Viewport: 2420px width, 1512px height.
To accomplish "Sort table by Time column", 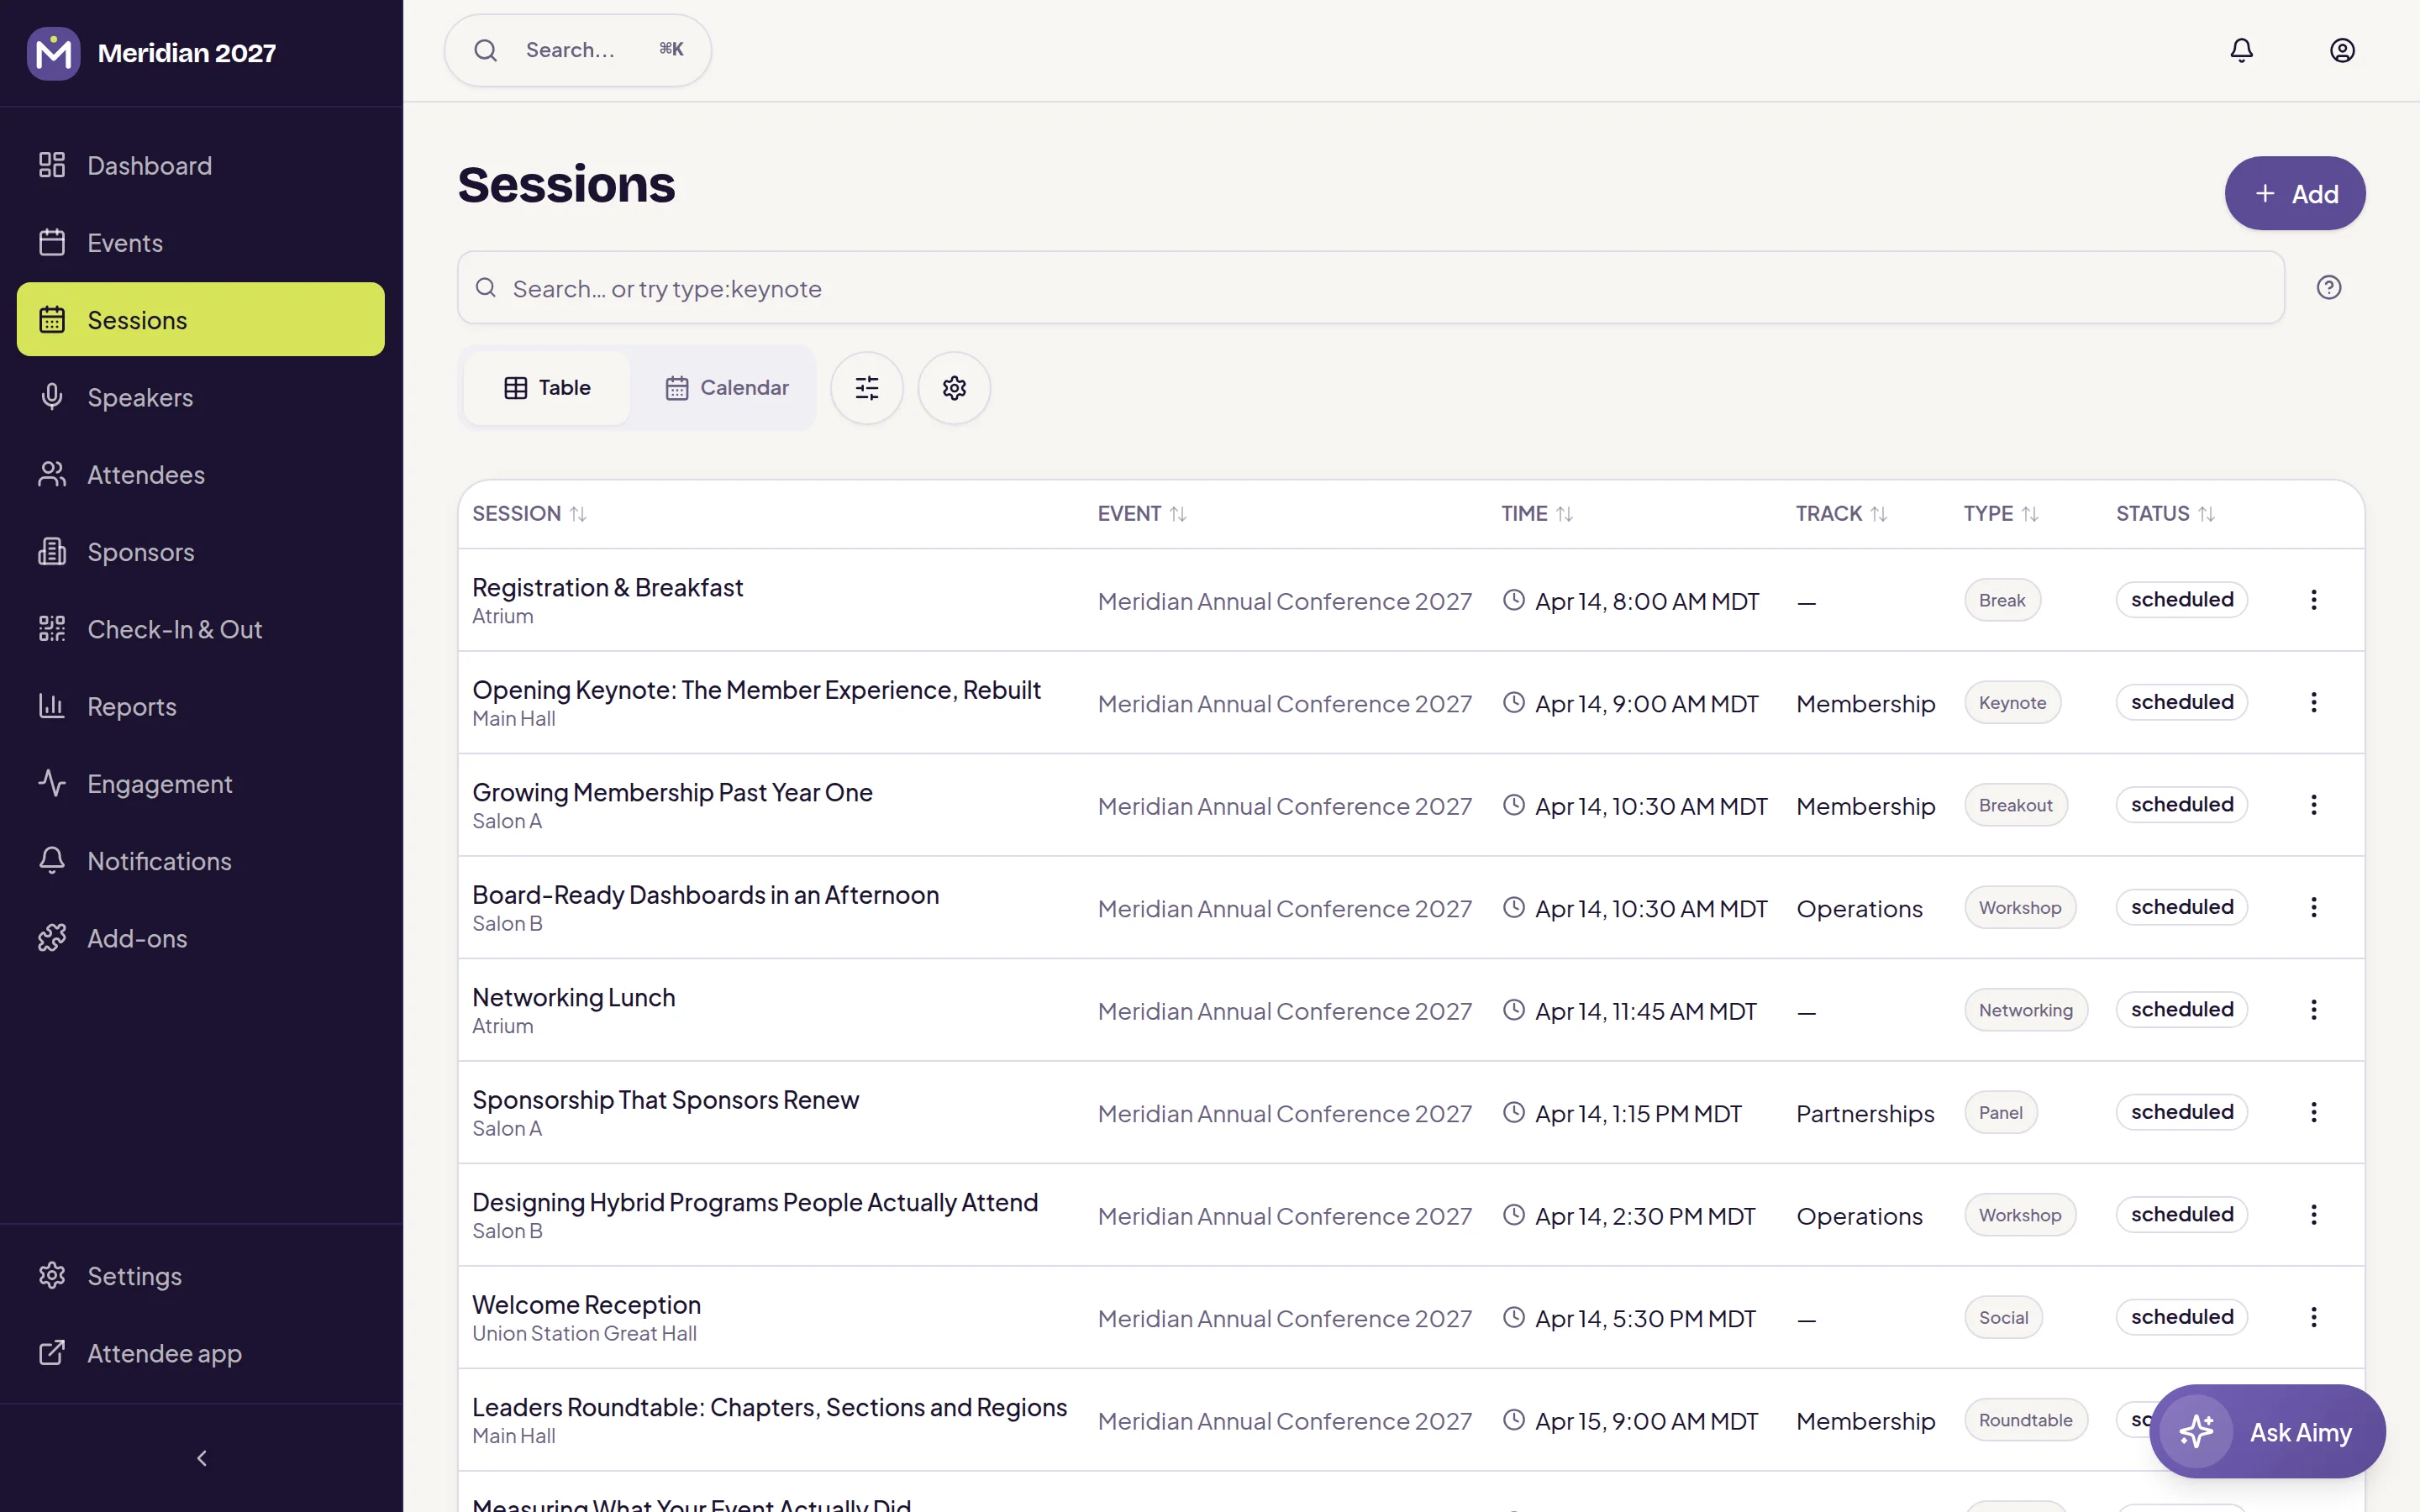I will coord(1537,514).
